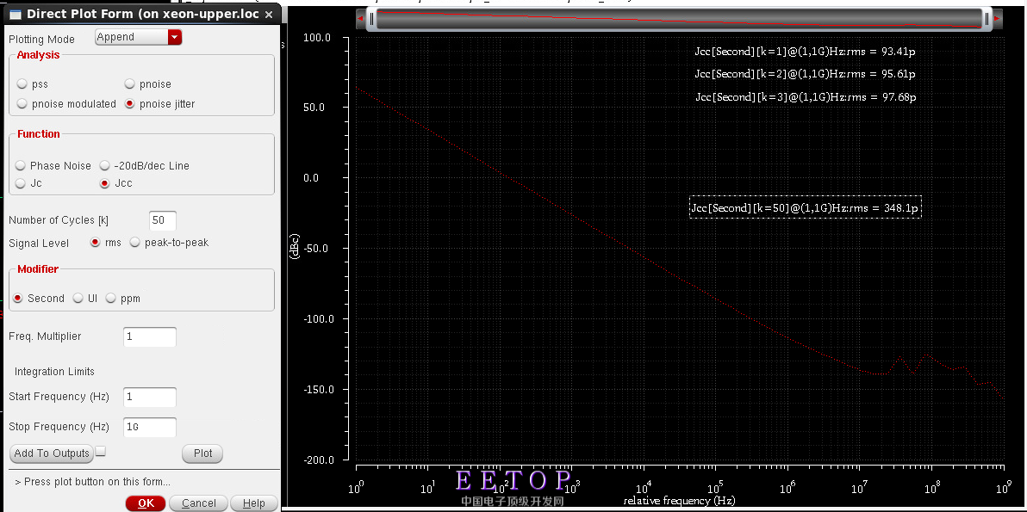Screen dimensions: 1027x512
Task: Select the -20dB/dec Line function
Action: [x=105, y=166]
